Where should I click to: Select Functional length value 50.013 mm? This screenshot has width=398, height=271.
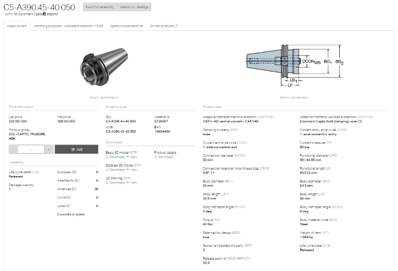pyautogui.click(x=308, y=173)
